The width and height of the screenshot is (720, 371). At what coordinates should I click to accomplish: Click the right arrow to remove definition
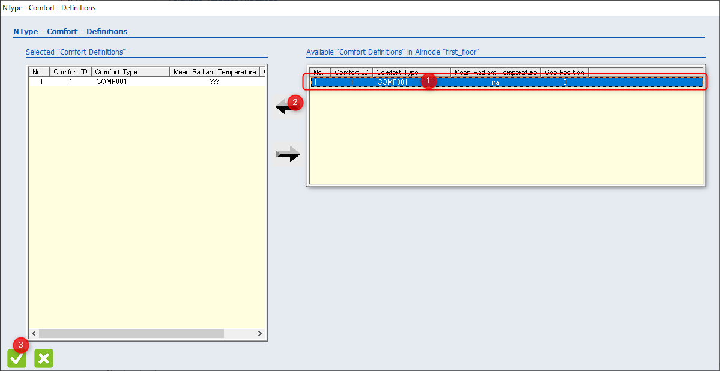tap(288, 155)
